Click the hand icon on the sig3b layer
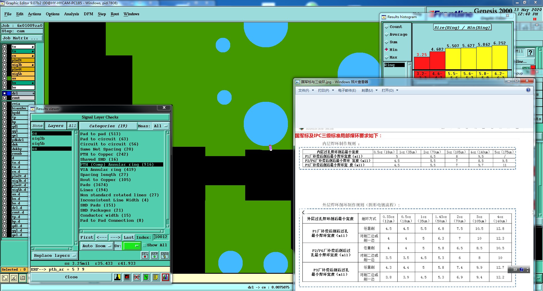The width and height of the screenshot is (543, 291). pyautogui.click(x=33, y=65)
